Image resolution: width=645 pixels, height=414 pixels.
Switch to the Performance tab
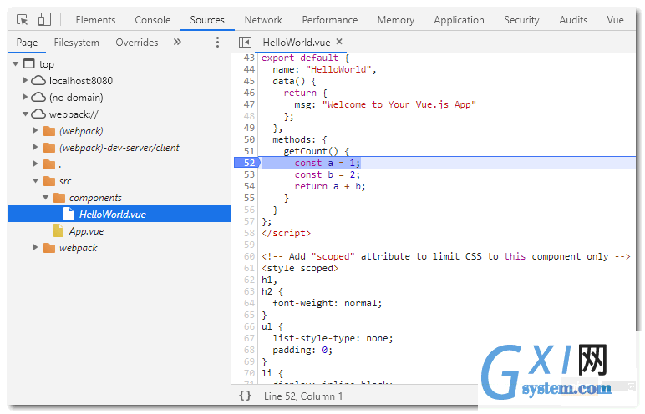pos(330,20)
